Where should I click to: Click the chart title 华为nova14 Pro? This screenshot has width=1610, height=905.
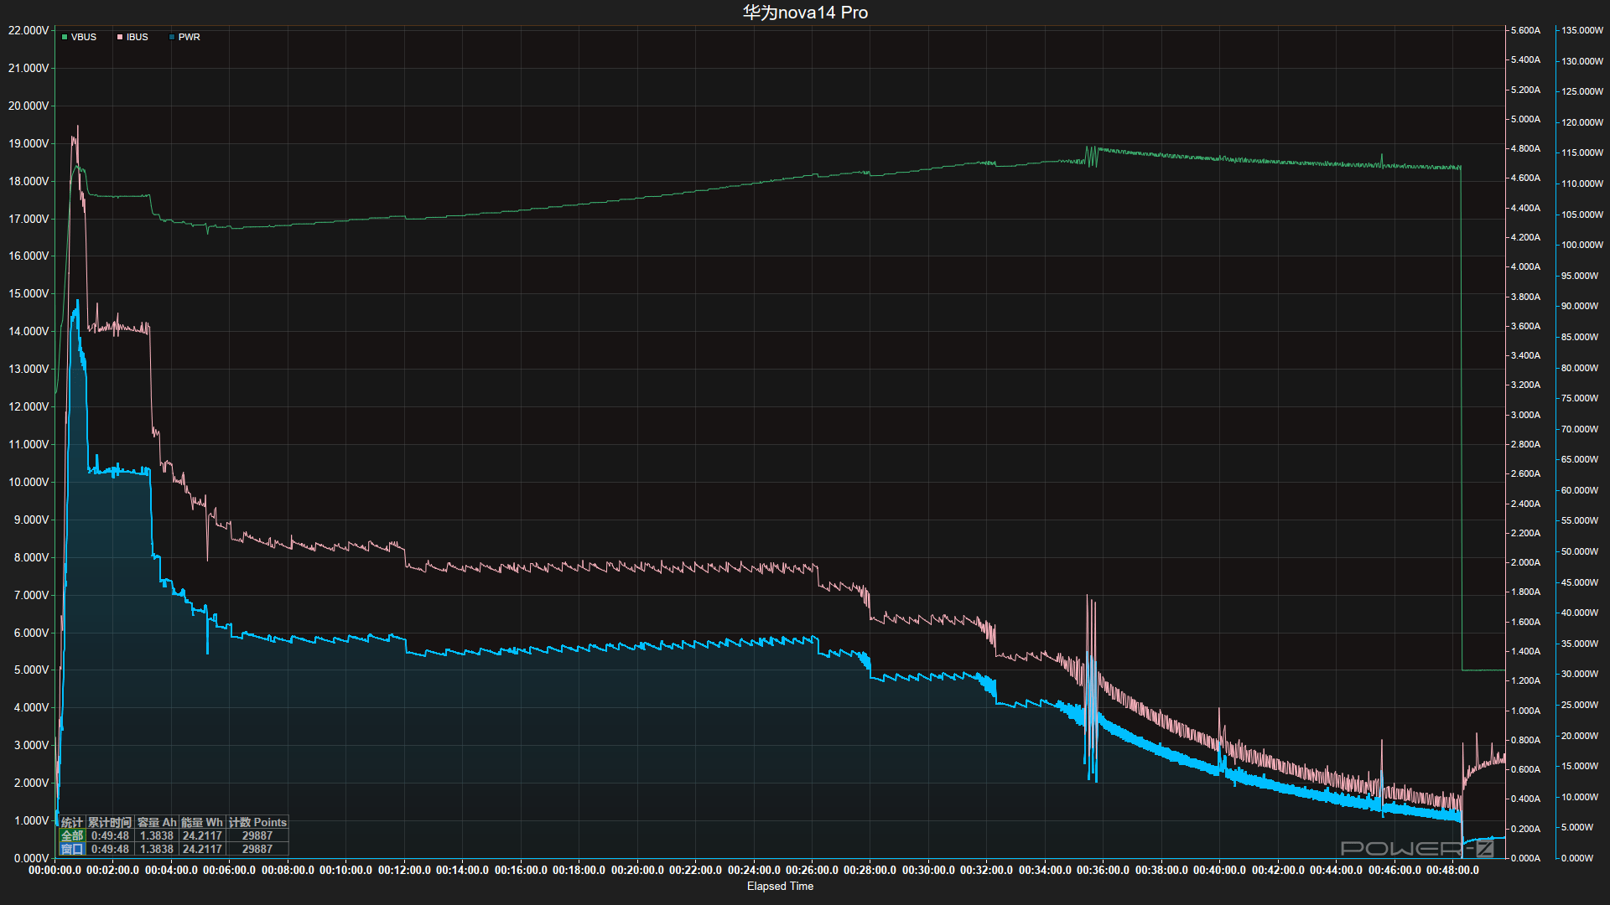click(805, 13)
